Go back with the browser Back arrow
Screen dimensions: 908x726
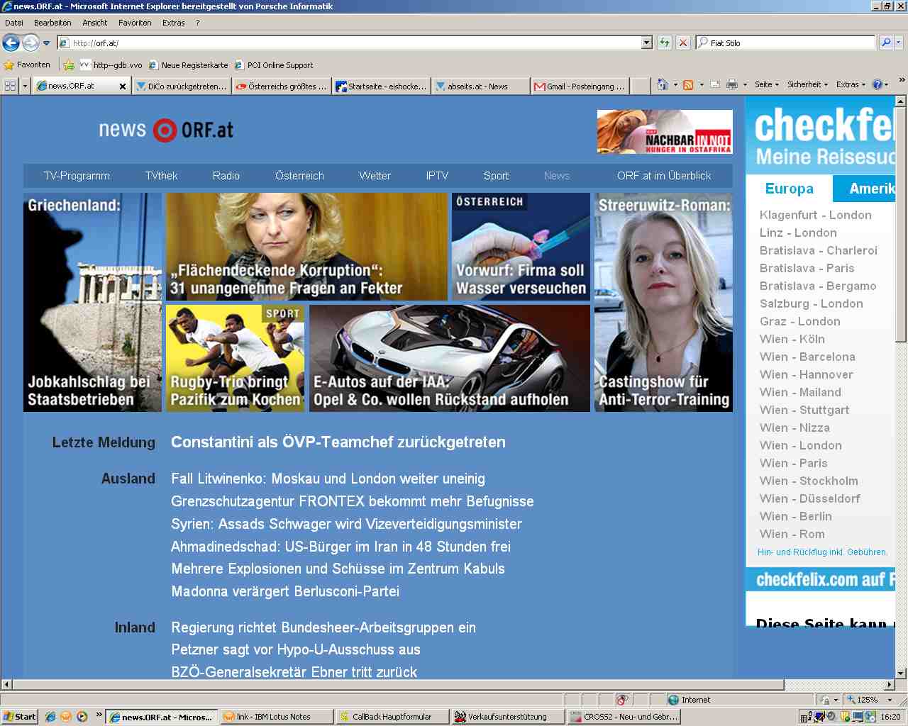pos(11,43)
